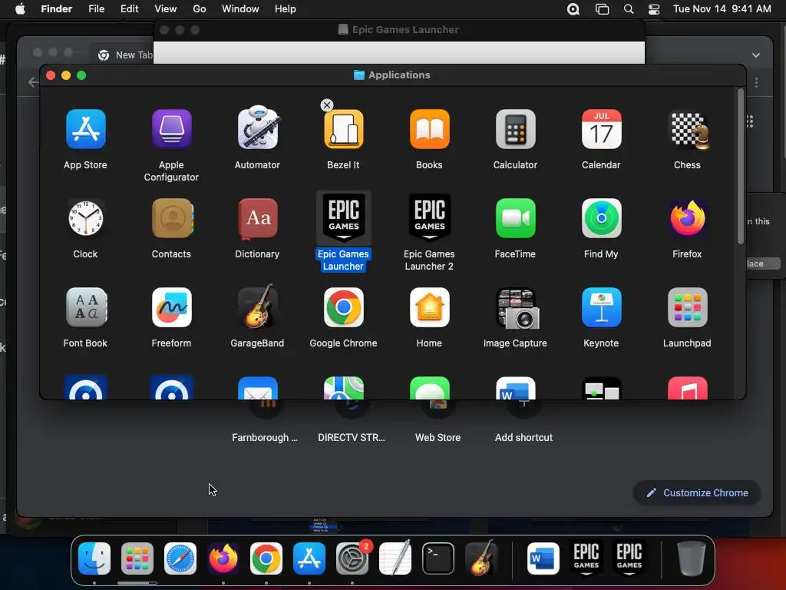Open Google Chrome from the Dock

(266, 559)
